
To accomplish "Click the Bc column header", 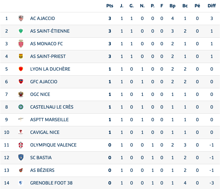I will [185, 6].
